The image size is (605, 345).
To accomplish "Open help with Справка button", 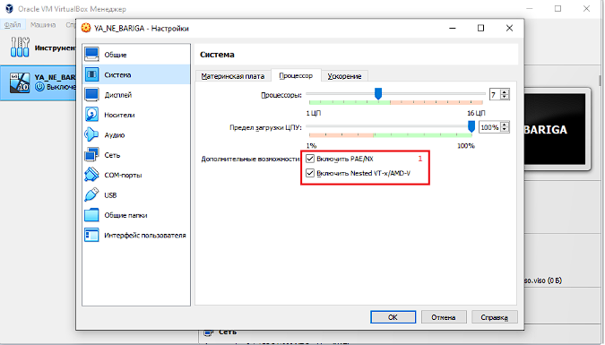I will [494, 317].
